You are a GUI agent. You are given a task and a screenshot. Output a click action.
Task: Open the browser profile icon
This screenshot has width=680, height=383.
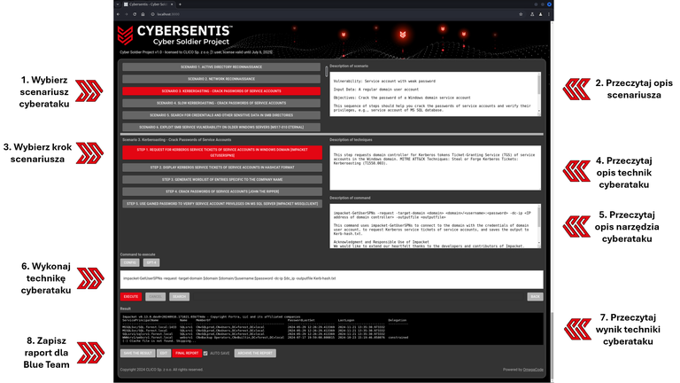tap(540, 14)
